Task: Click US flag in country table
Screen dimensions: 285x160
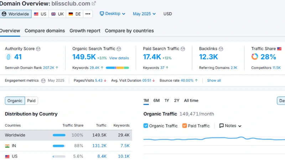Action: click(x=7, y=156)
